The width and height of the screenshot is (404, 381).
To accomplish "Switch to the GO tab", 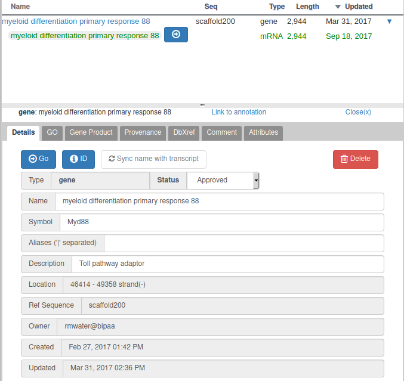I will [53, 133].
